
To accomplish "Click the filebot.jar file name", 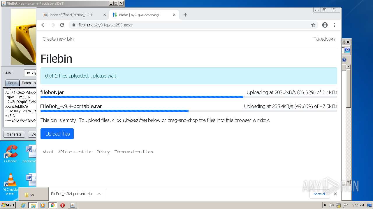I will (52, 92).
